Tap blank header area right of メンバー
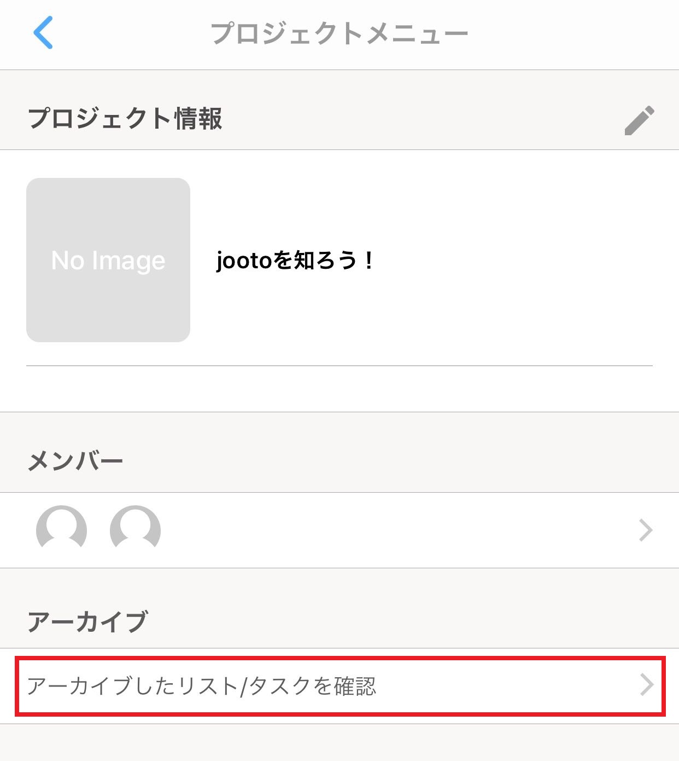The width and height of the screenshot is (679, 761). 383,461
